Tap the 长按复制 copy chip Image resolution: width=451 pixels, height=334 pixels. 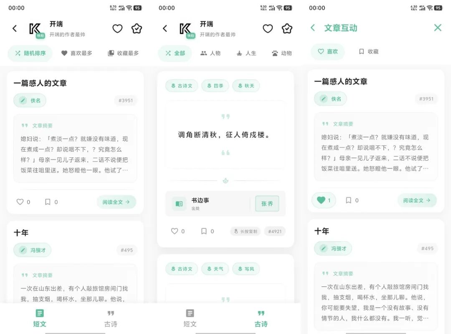click(x=246, y=231)
